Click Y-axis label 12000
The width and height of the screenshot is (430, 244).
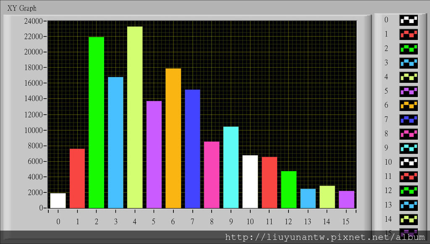pos(34,115)
